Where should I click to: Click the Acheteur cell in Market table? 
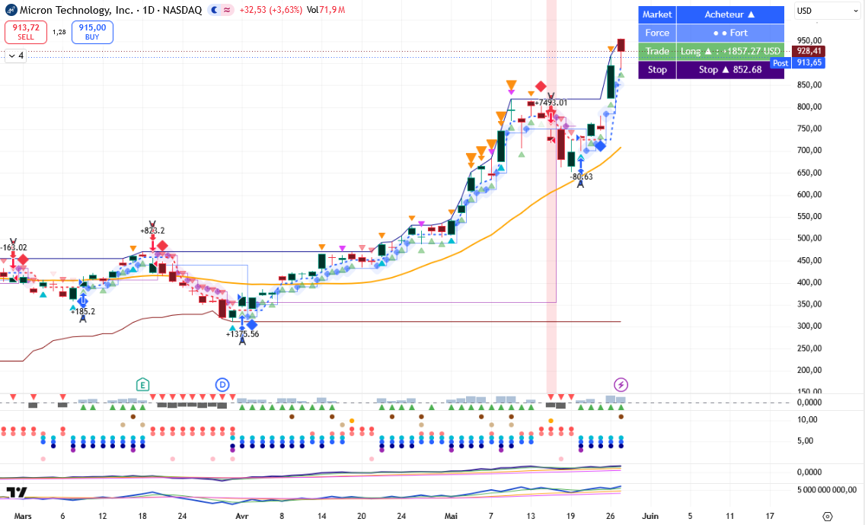click(729, 15)
